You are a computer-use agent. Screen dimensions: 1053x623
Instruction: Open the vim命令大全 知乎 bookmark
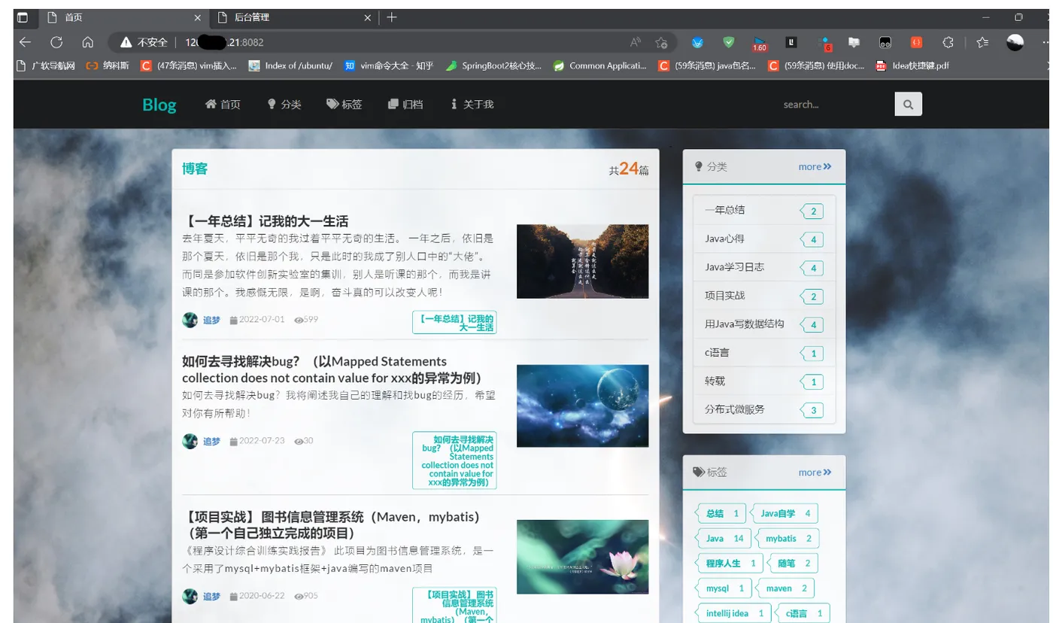tap(389, 65)
